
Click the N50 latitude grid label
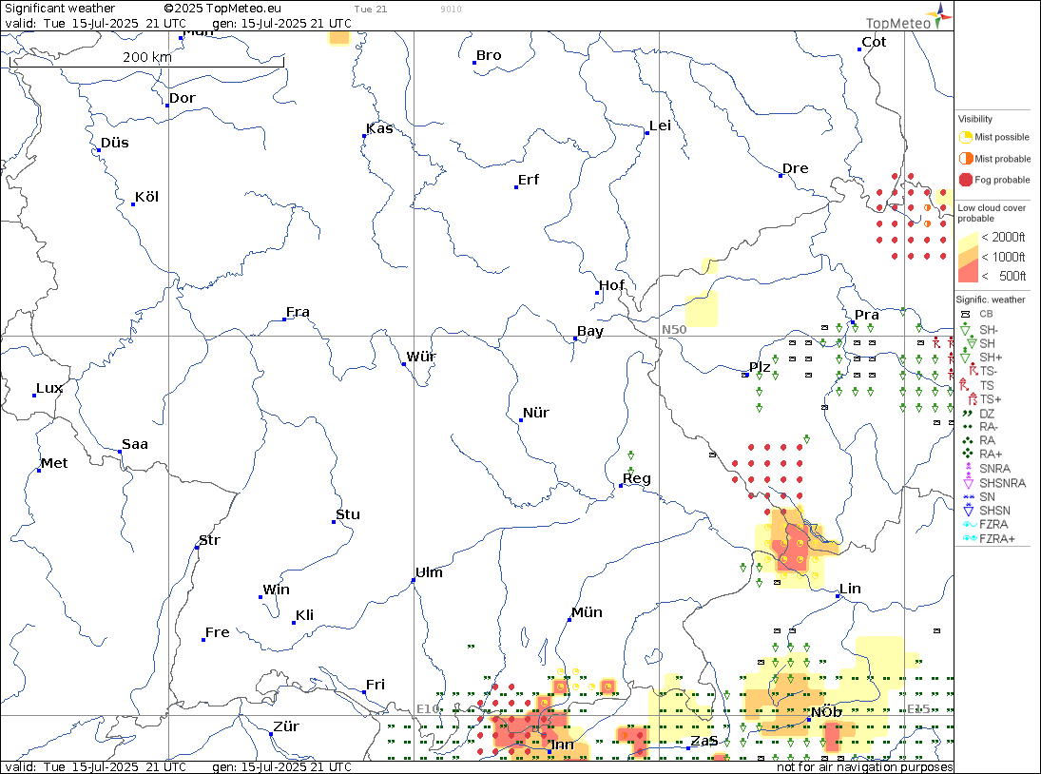click(x=674, y=329)
